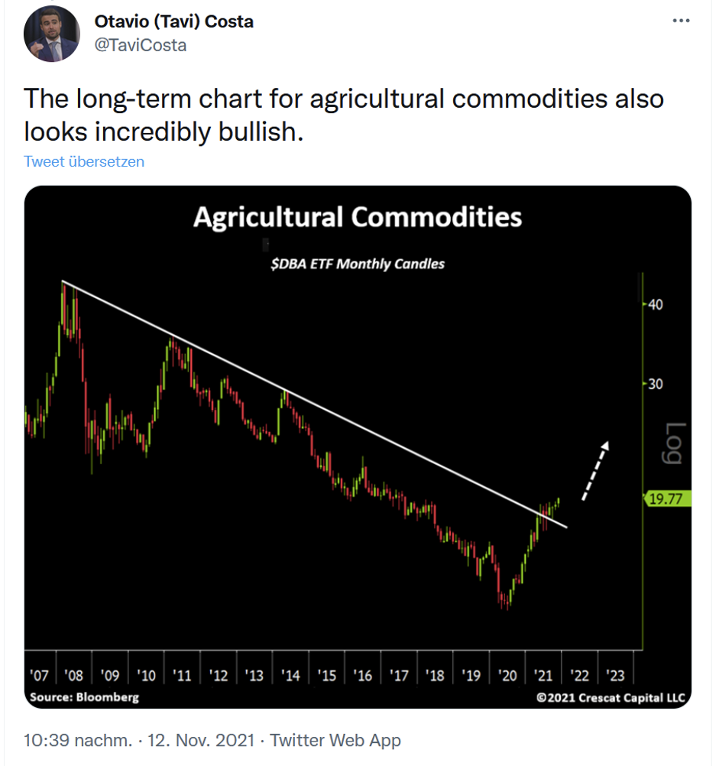Open the three-dot more options menu
Viewport: 719px width, 766px height.
pos(681,21)
